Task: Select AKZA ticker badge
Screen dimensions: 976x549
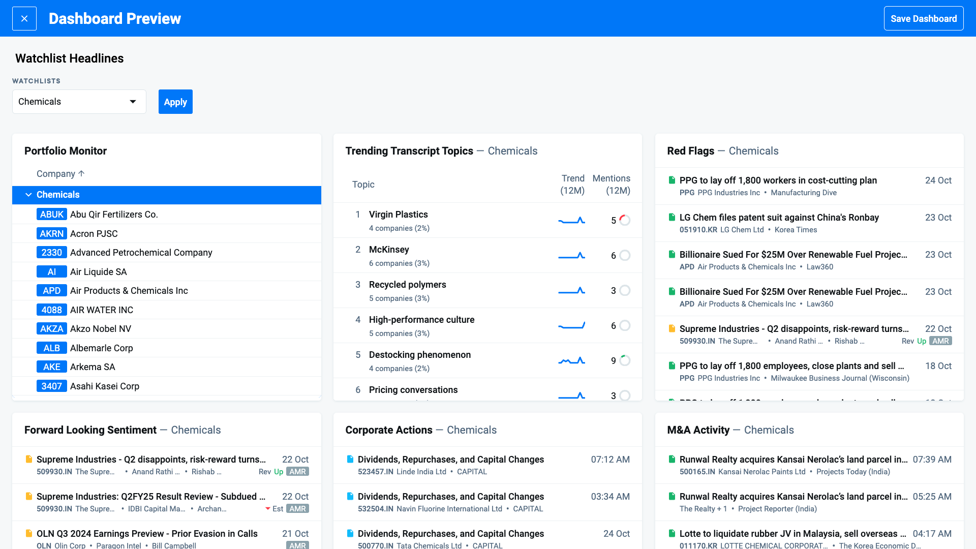Action: (x=52, y=329)
